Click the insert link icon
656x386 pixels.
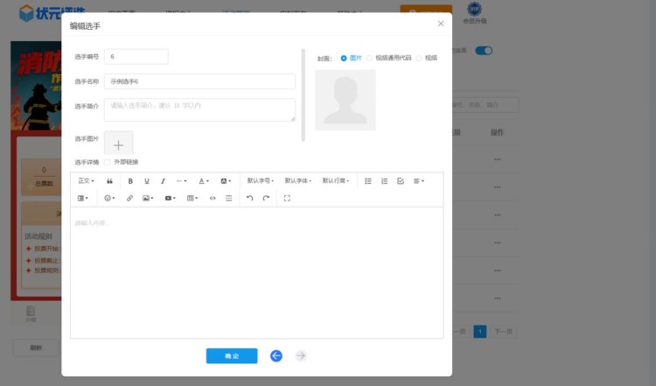130,199
